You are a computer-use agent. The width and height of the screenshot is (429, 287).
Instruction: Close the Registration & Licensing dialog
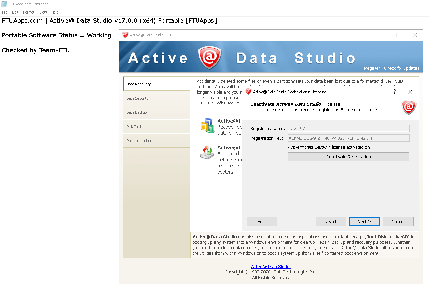pyautogui.click(x=410, y=92)
